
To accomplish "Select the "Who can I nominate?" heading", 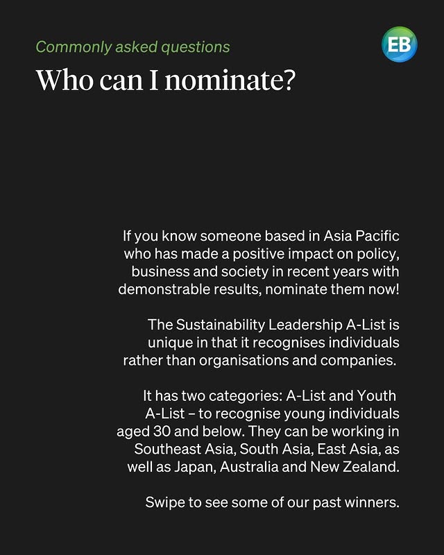I will (166, 80).
